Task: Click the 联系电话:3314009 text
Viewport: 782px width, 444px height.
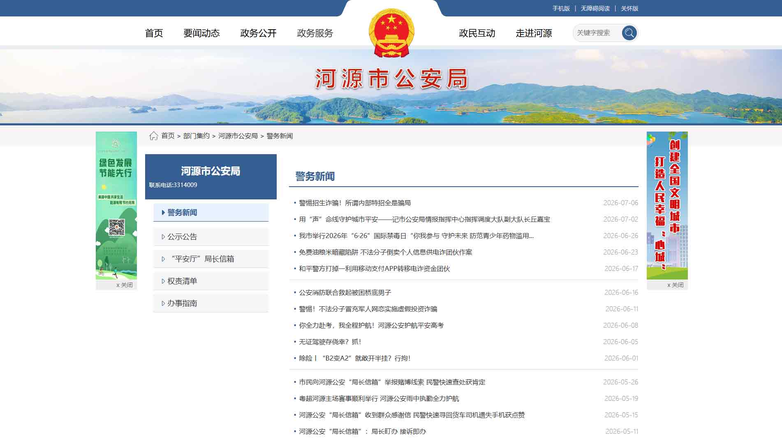Action: click(x=173, y=185)
